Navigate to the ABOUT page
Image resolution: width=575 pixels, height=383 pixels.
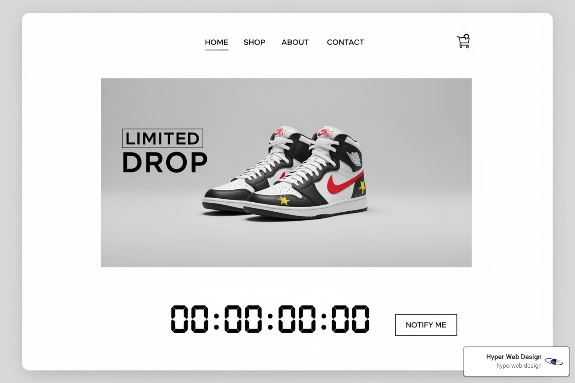coord(295,42)
